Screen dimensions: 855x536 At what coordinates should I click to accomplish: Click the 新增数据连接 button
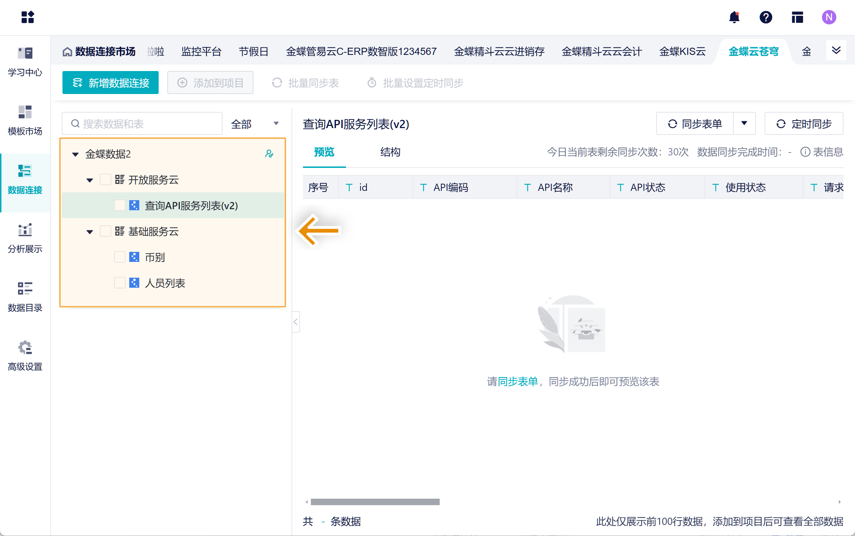[111, 83]
